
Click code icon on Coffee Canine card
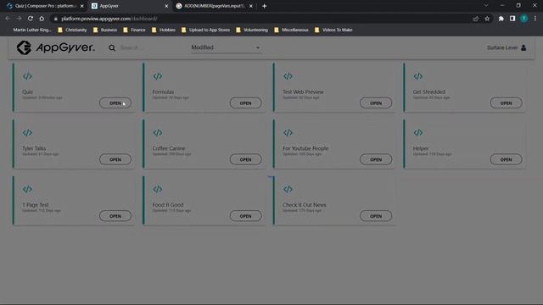(x=158, y=133)
